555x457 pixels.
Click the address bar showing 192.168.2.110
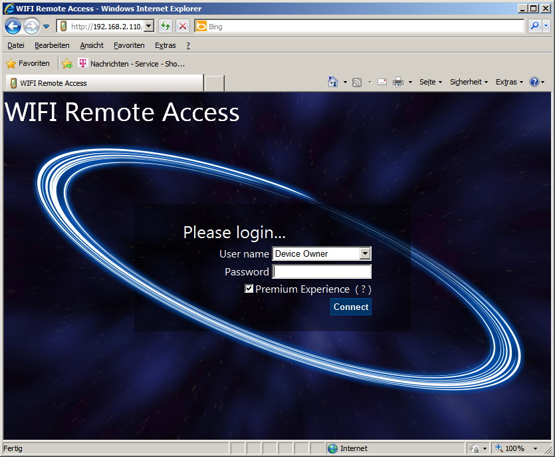[x=106, y=26]
